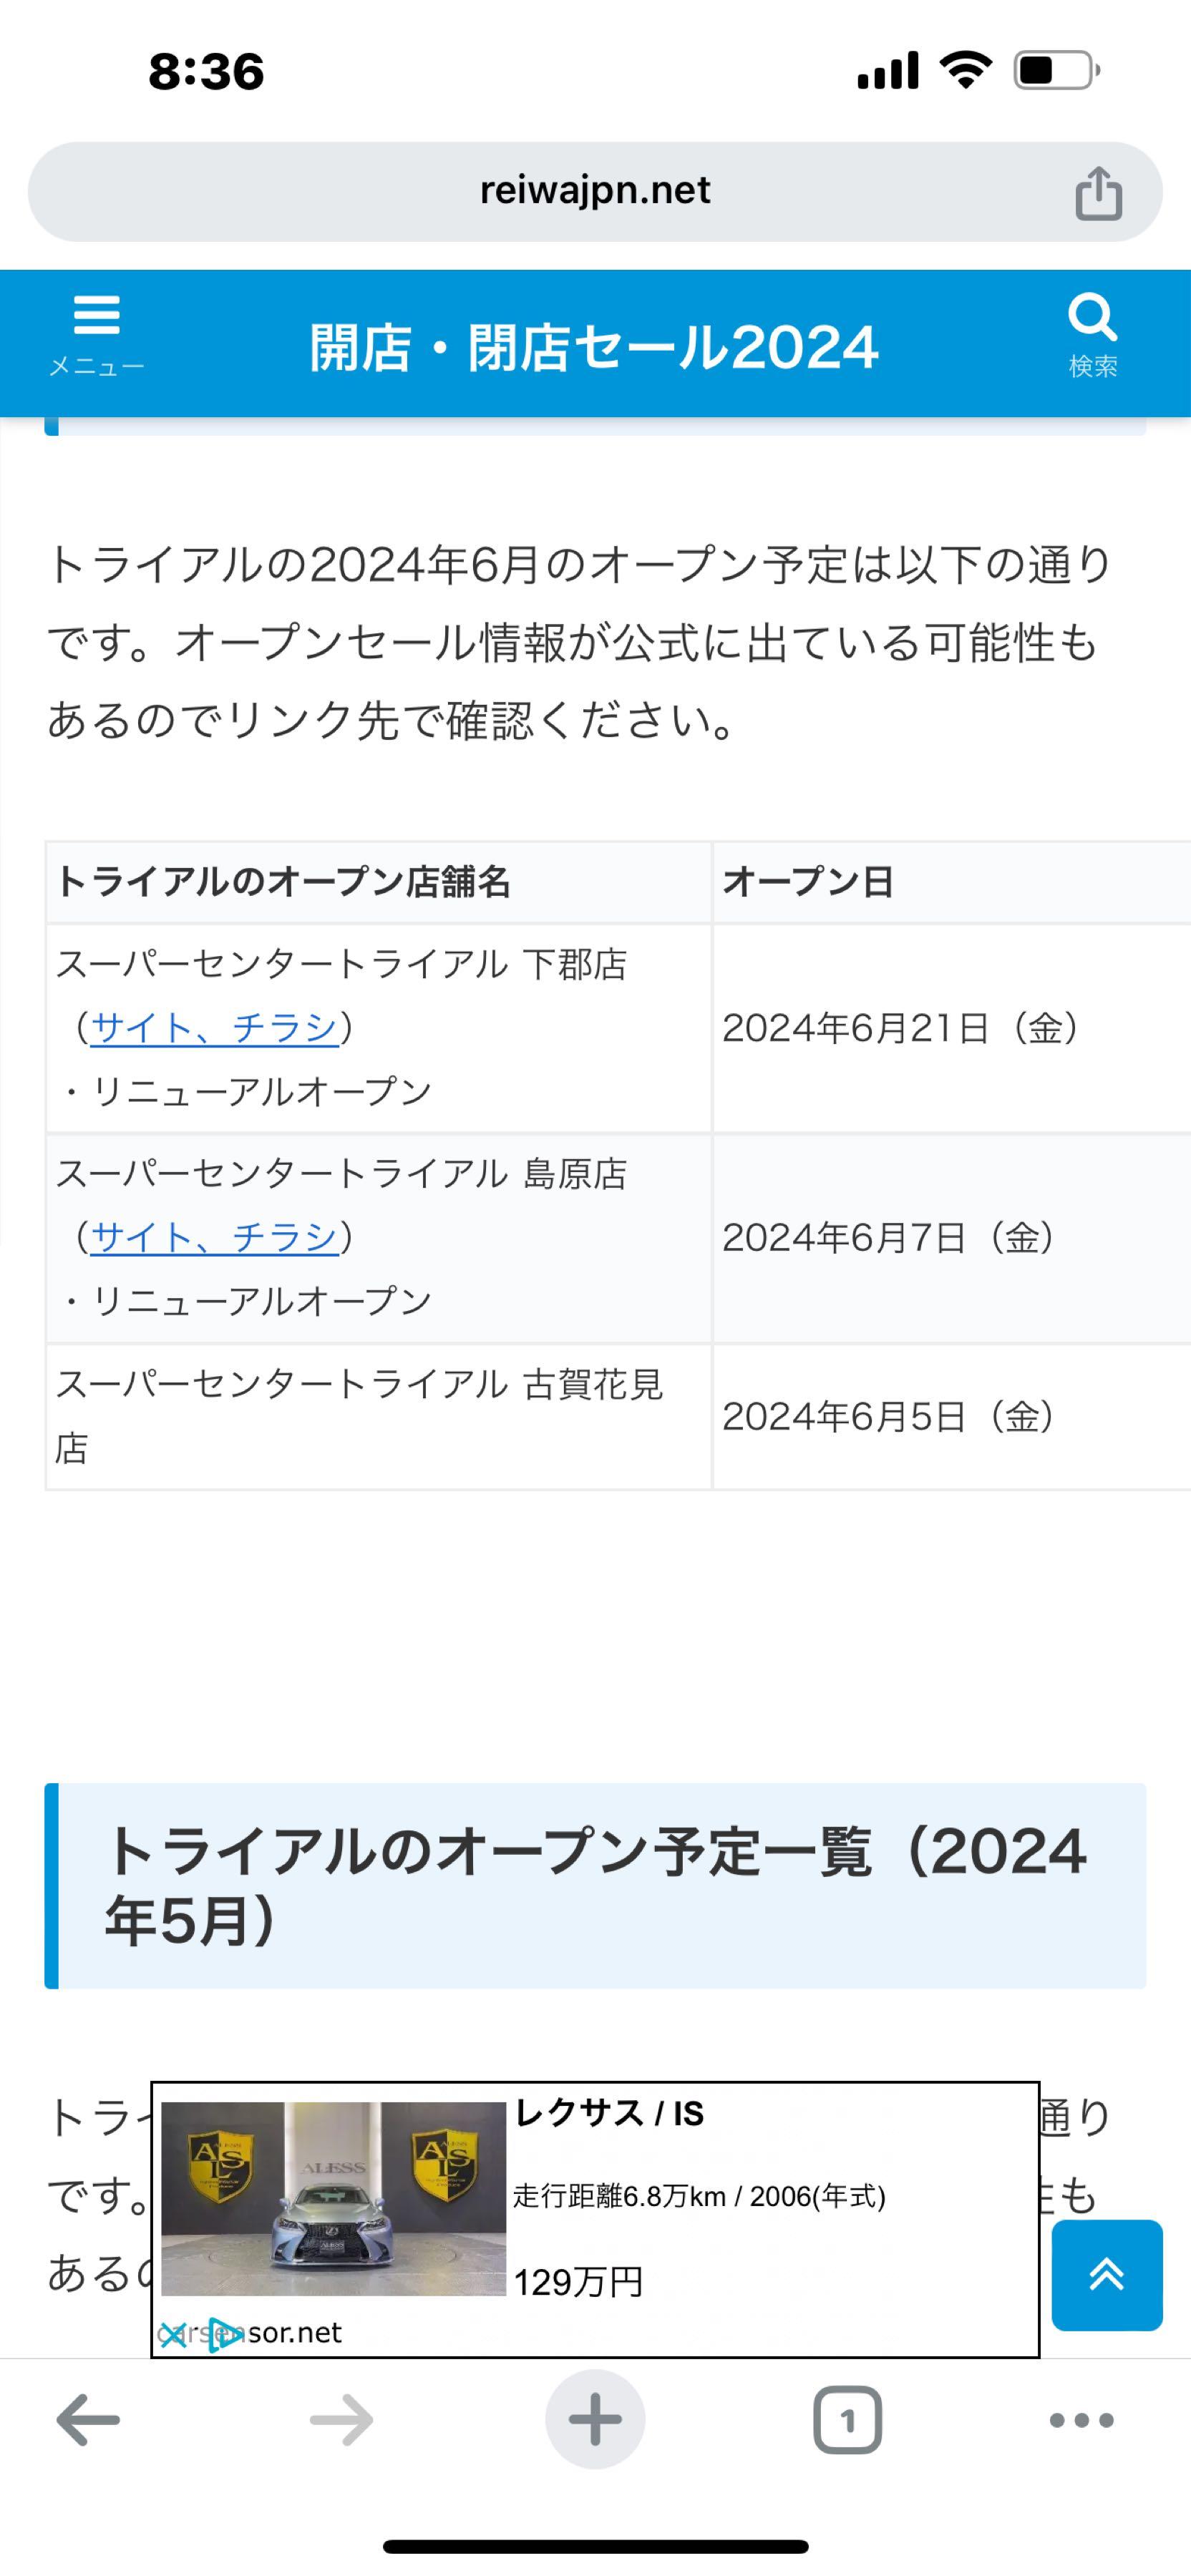Tap the オープン日 column header
This screenshot has width=1191, height=2576.
pyautogui.click(x=808, y=882)
